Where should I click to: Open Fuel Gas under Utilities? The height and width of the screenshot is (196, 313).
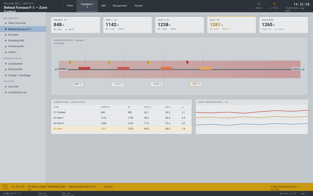click(x=23, y=87)
